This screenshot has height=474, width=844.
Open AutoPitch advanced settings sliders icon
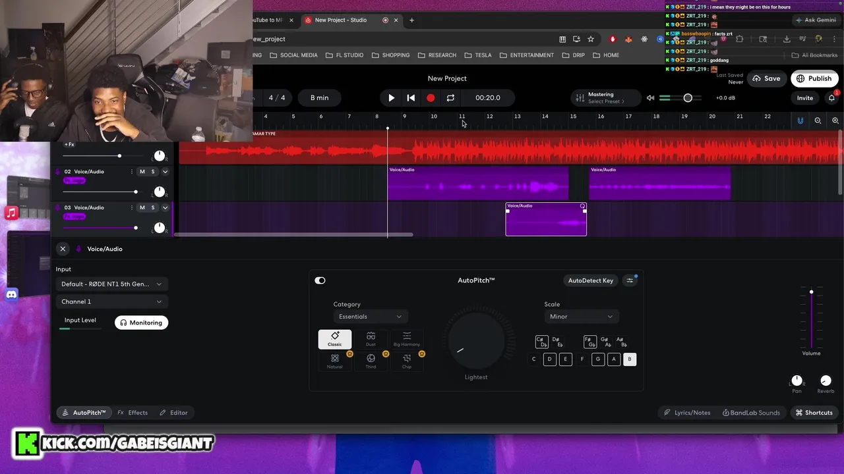click(x=630, y=280)
